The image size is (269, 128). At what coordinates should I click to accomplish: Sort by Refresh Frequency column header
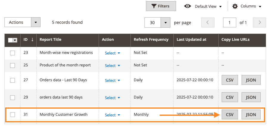click(x=152, y=40)
